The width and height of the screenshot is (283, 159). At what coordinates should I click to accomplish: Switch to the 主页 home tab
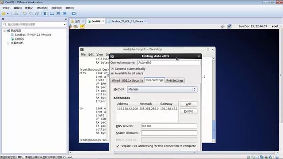coord(77,21)
